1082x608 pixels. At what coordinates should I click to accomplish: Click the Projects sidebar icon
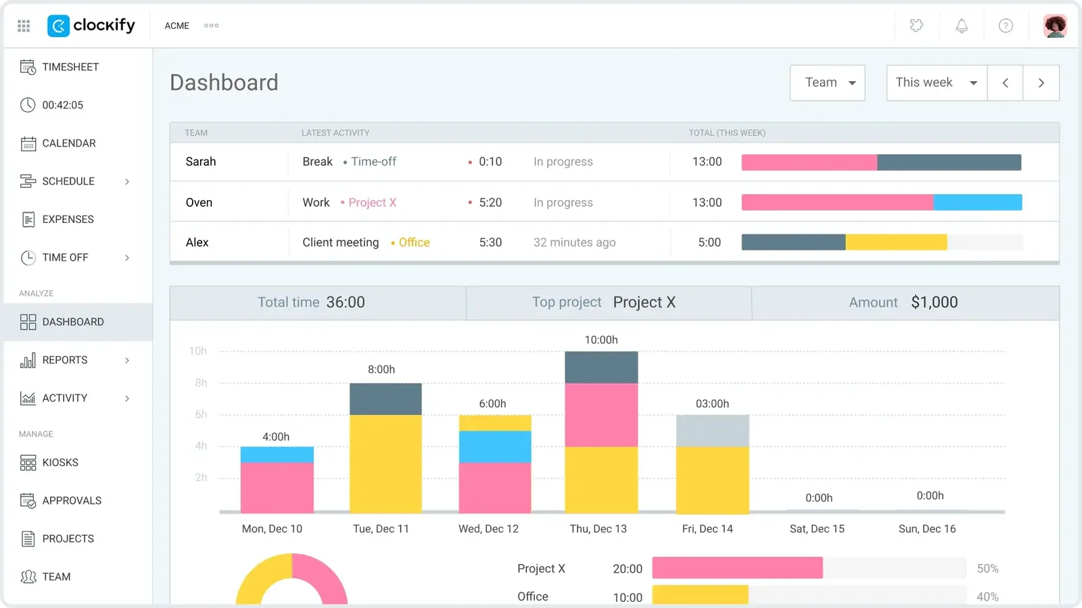(28, 538)
